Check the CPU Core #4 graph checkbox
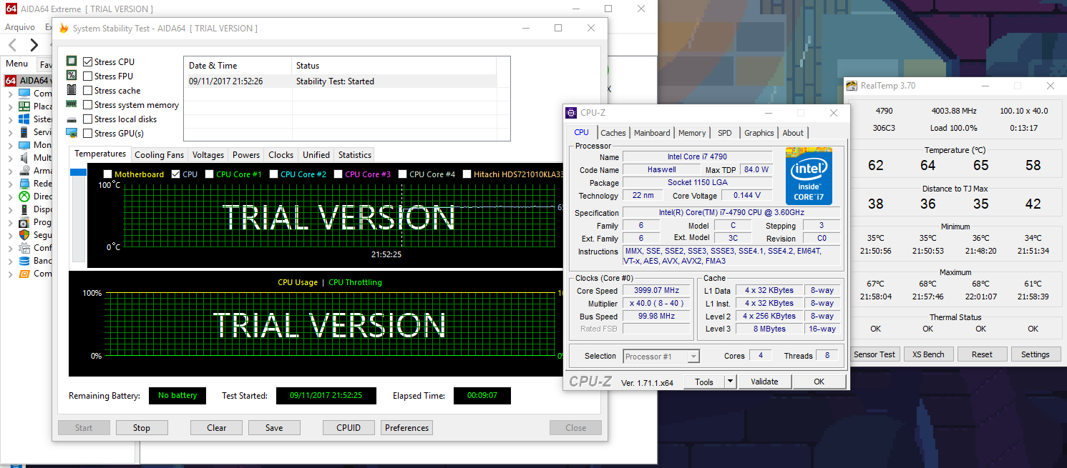 (x=403, y=174)
